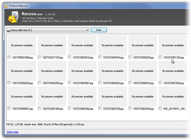This screenshot has height=140, width=191.
Task: Click the file name 1307272862709.jpg
Action: point(113,109)
